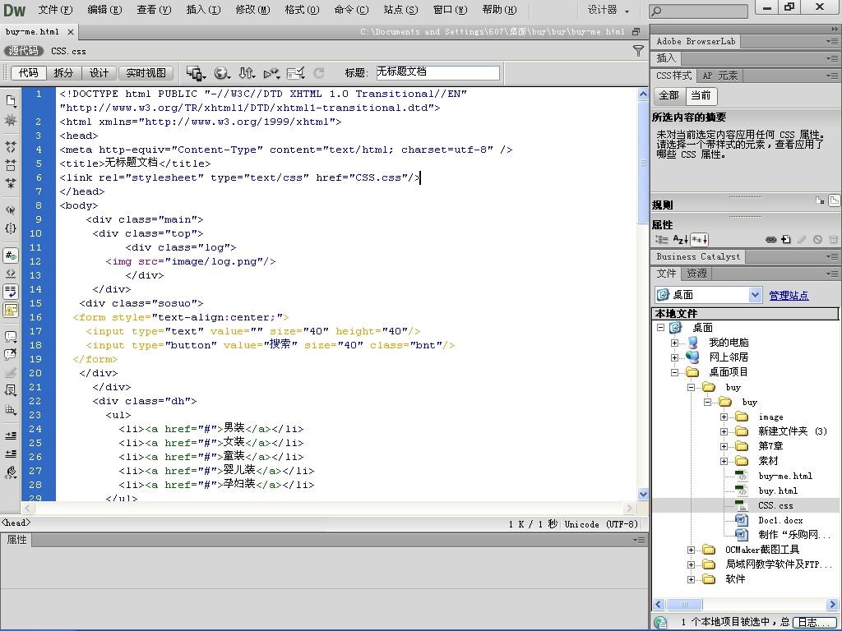This screenshot has height=631, width=842.
Task: Click the attach style sheet chain icon
Action: pos(770,240)
